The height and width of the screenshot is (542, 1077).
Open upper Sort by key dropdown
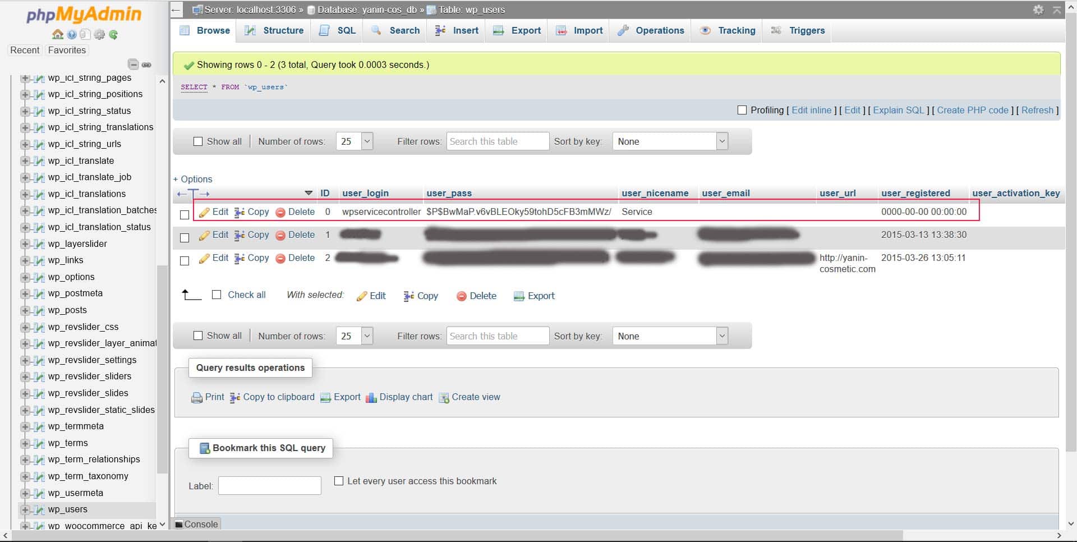point(670,141)
